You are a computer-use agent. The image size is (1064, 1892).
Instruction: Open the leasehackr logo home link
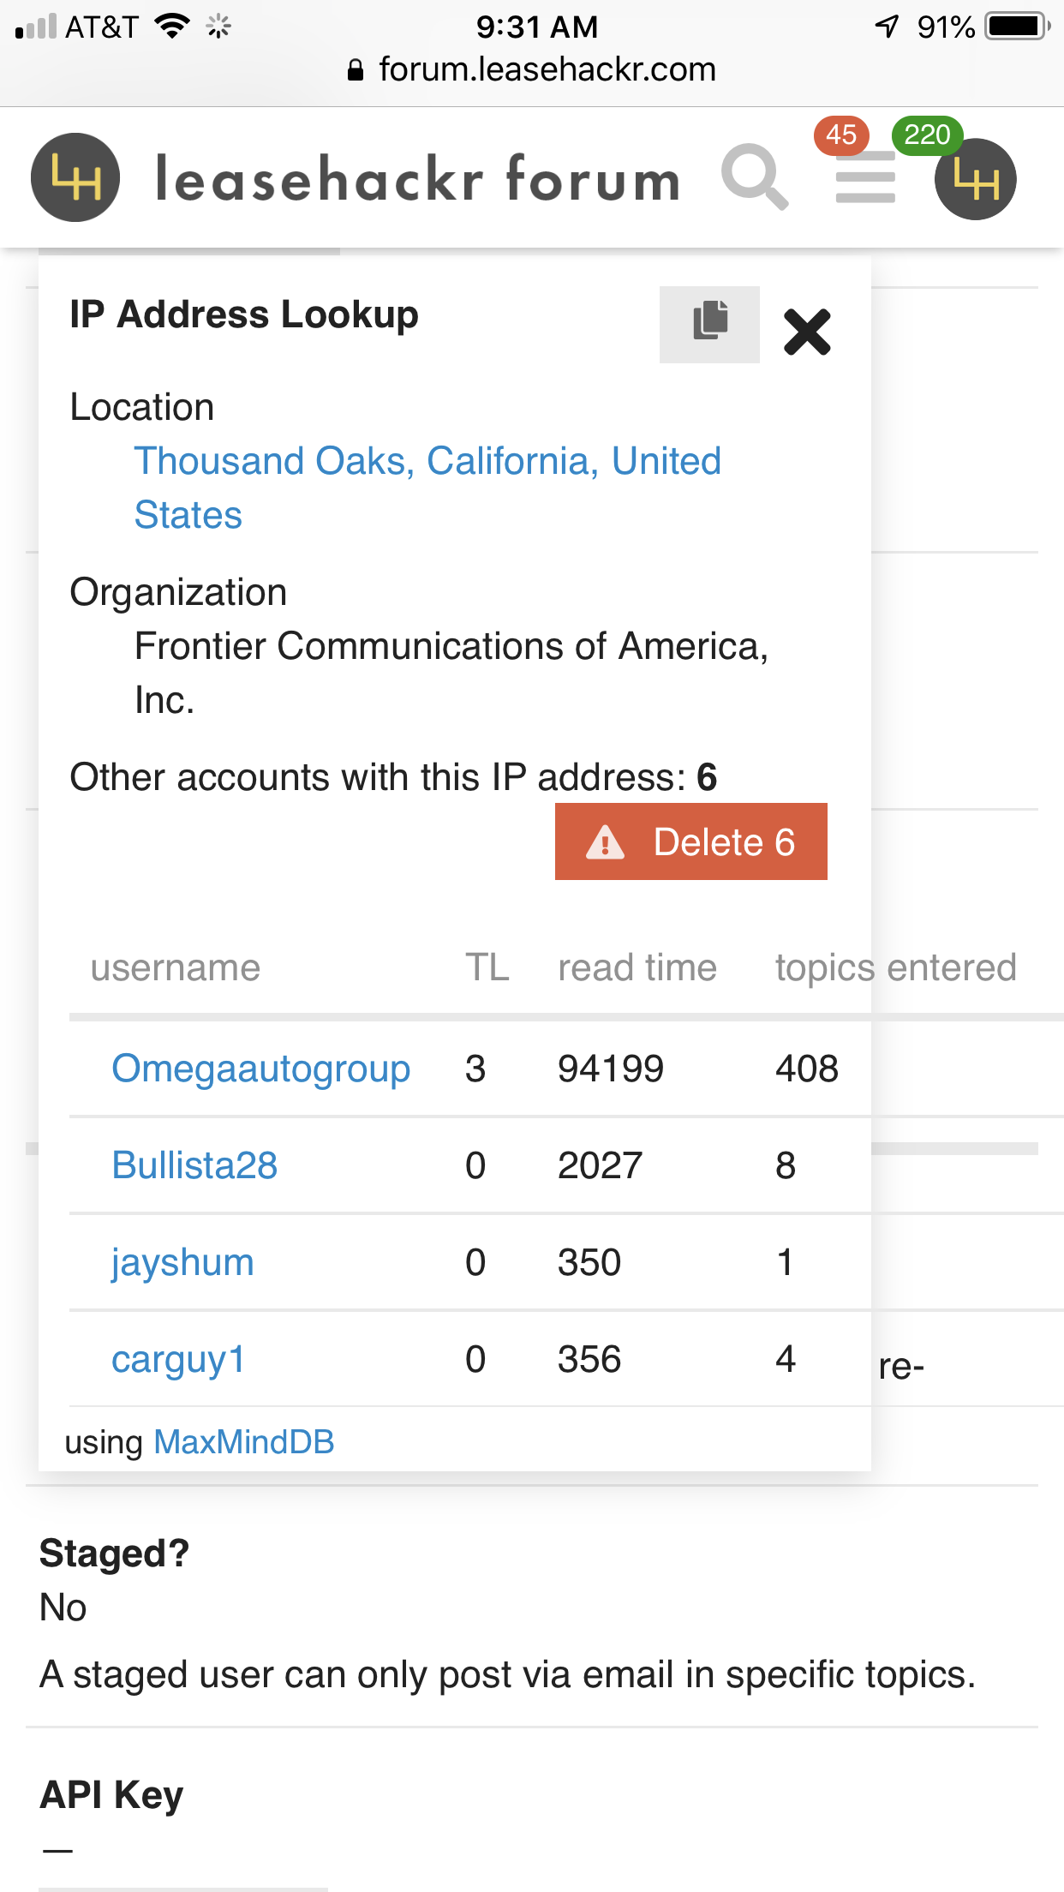pyautogui.click(x=75, y=177)
